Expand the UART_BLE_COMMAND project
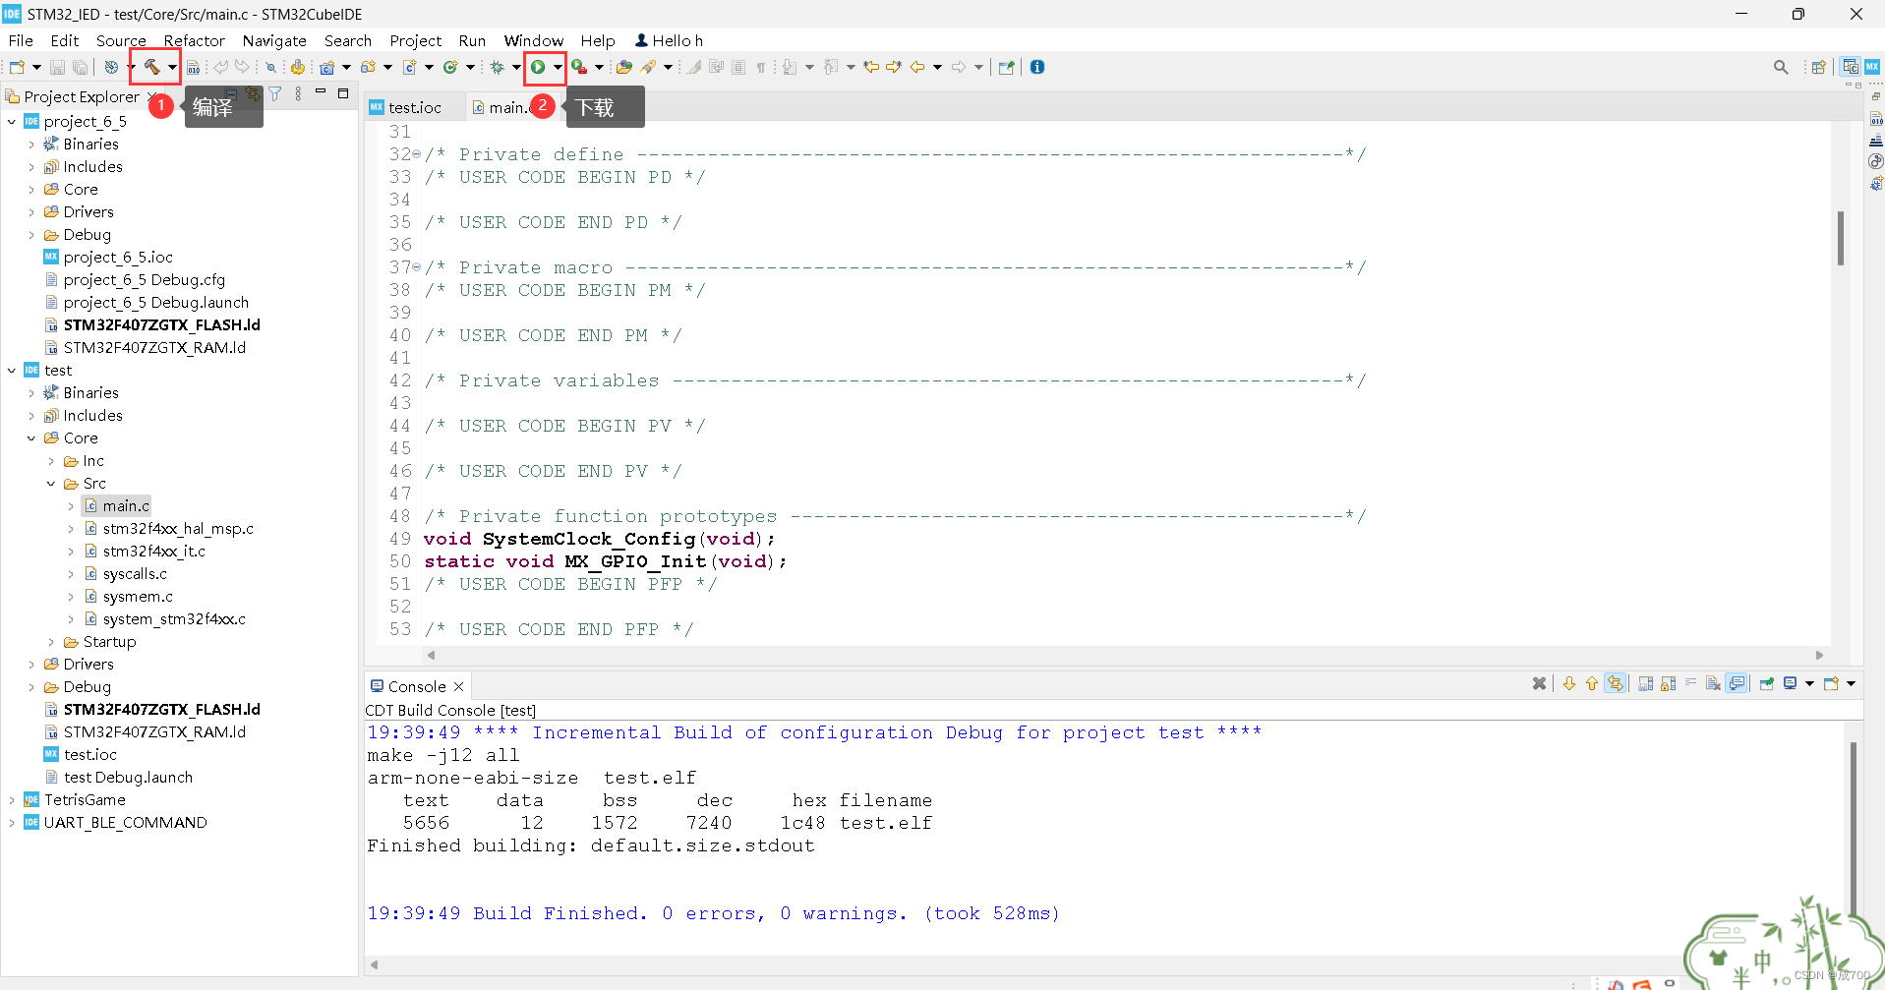This screenshot has height=990, width=1885. [x=12, y=823]
